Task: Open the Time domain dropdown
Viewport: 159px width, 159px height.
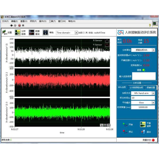Action: coord(76,33)
